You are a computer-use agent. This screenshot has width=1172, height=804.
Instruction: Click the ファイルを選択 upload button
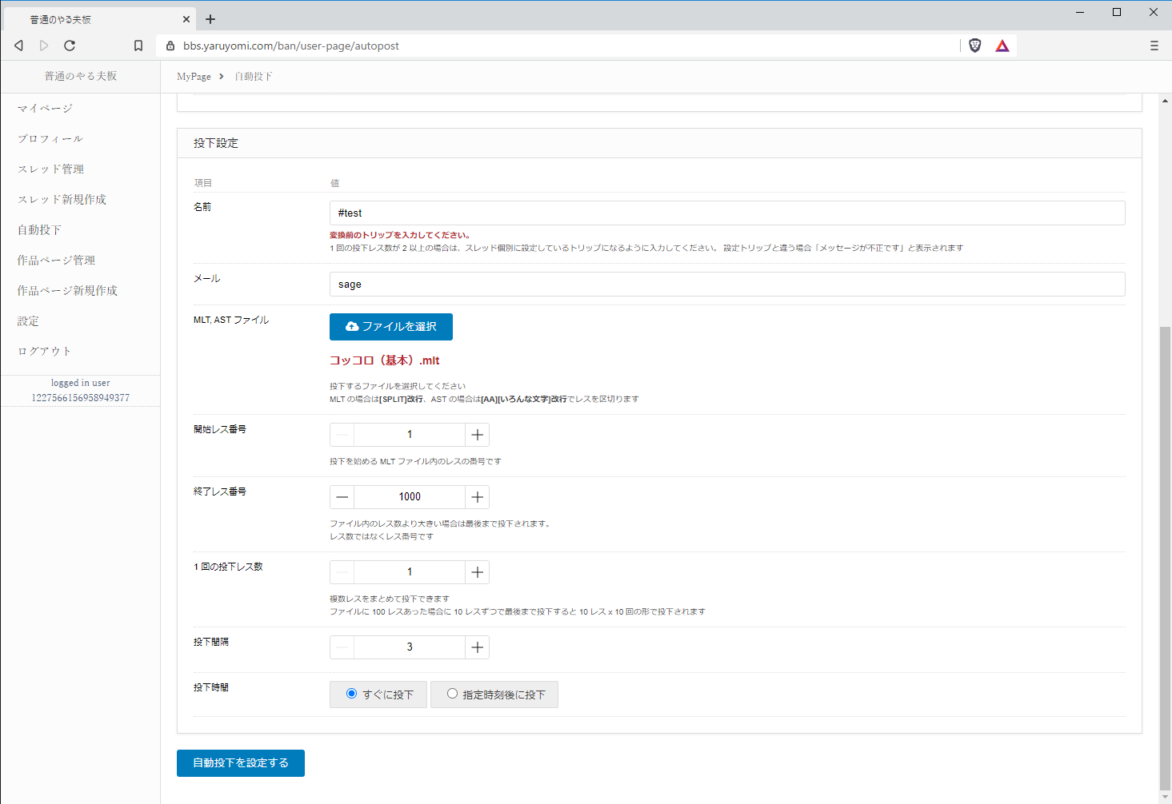coord(391,327)
